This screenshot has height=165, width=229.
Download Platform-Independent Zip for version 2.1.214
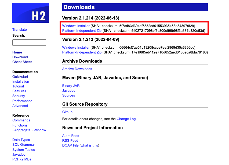coord(82,30)
